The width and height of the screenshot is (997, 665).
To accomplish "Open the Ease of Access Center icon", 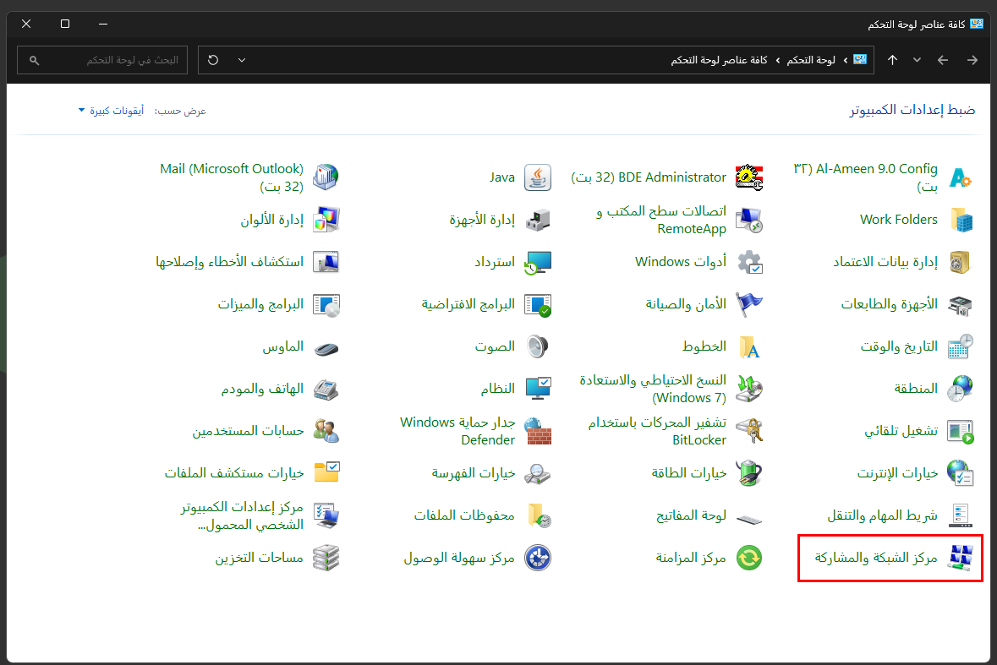I will (x=538, y=558).
